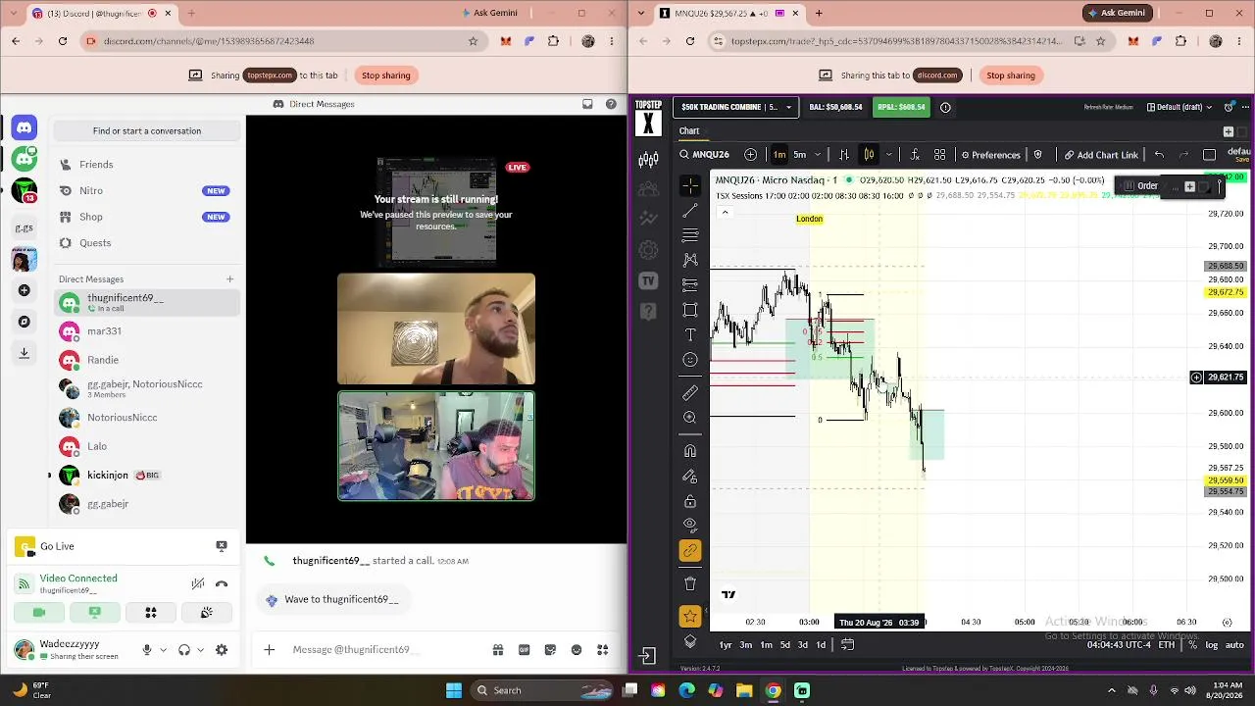Viewport: 1255px width, 706px height.
Task: Open Discord User Settings gear
Action: [222, 649]
